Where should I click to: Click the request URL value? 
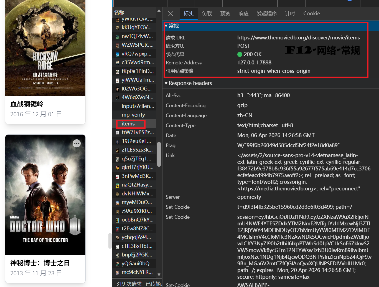click(298, 37)
